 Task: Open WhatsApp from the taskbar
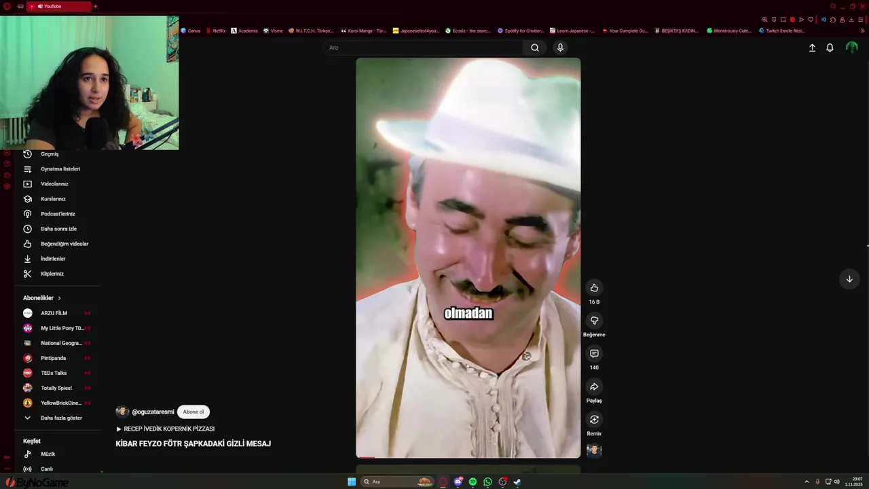487,482
